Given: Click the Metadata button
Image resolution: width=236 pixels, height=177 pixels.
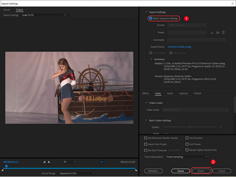Looking at the screenshot, I should coord(153,171).
